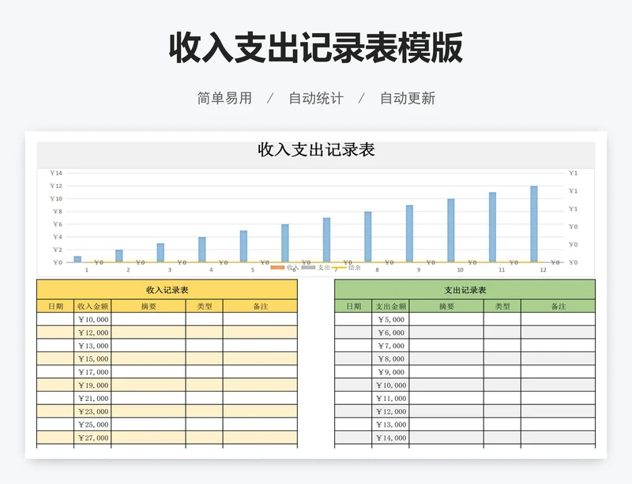Viewport: 632px width, 484px height.
Task: Select the blue chart bar for month 1
Action: pyautogui.click(x=77, y=259)
